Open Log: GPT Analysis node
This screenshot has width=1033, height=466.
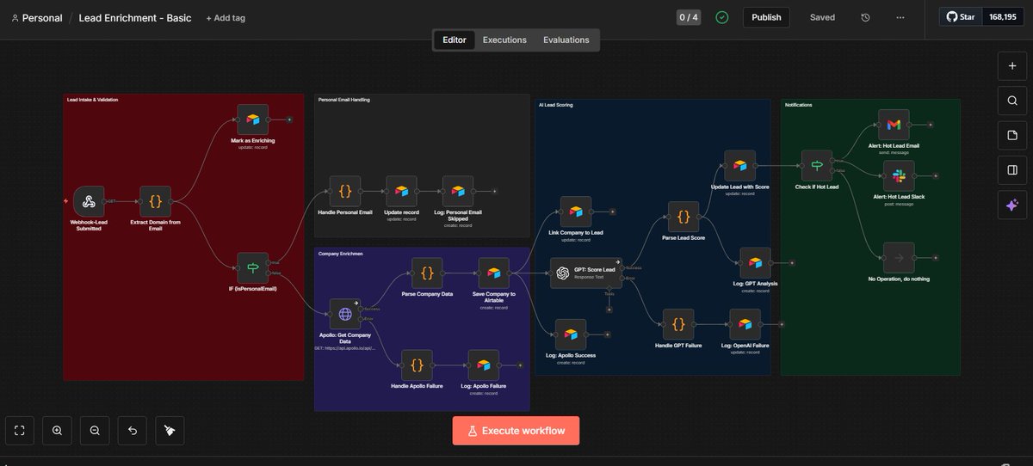coord(755,263)
